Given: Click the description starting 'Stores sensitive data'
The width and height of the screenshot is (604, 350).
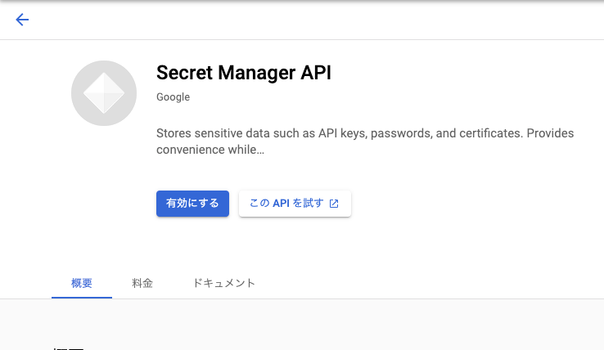Looking at the screenshot, I should [x=365, y=141].
